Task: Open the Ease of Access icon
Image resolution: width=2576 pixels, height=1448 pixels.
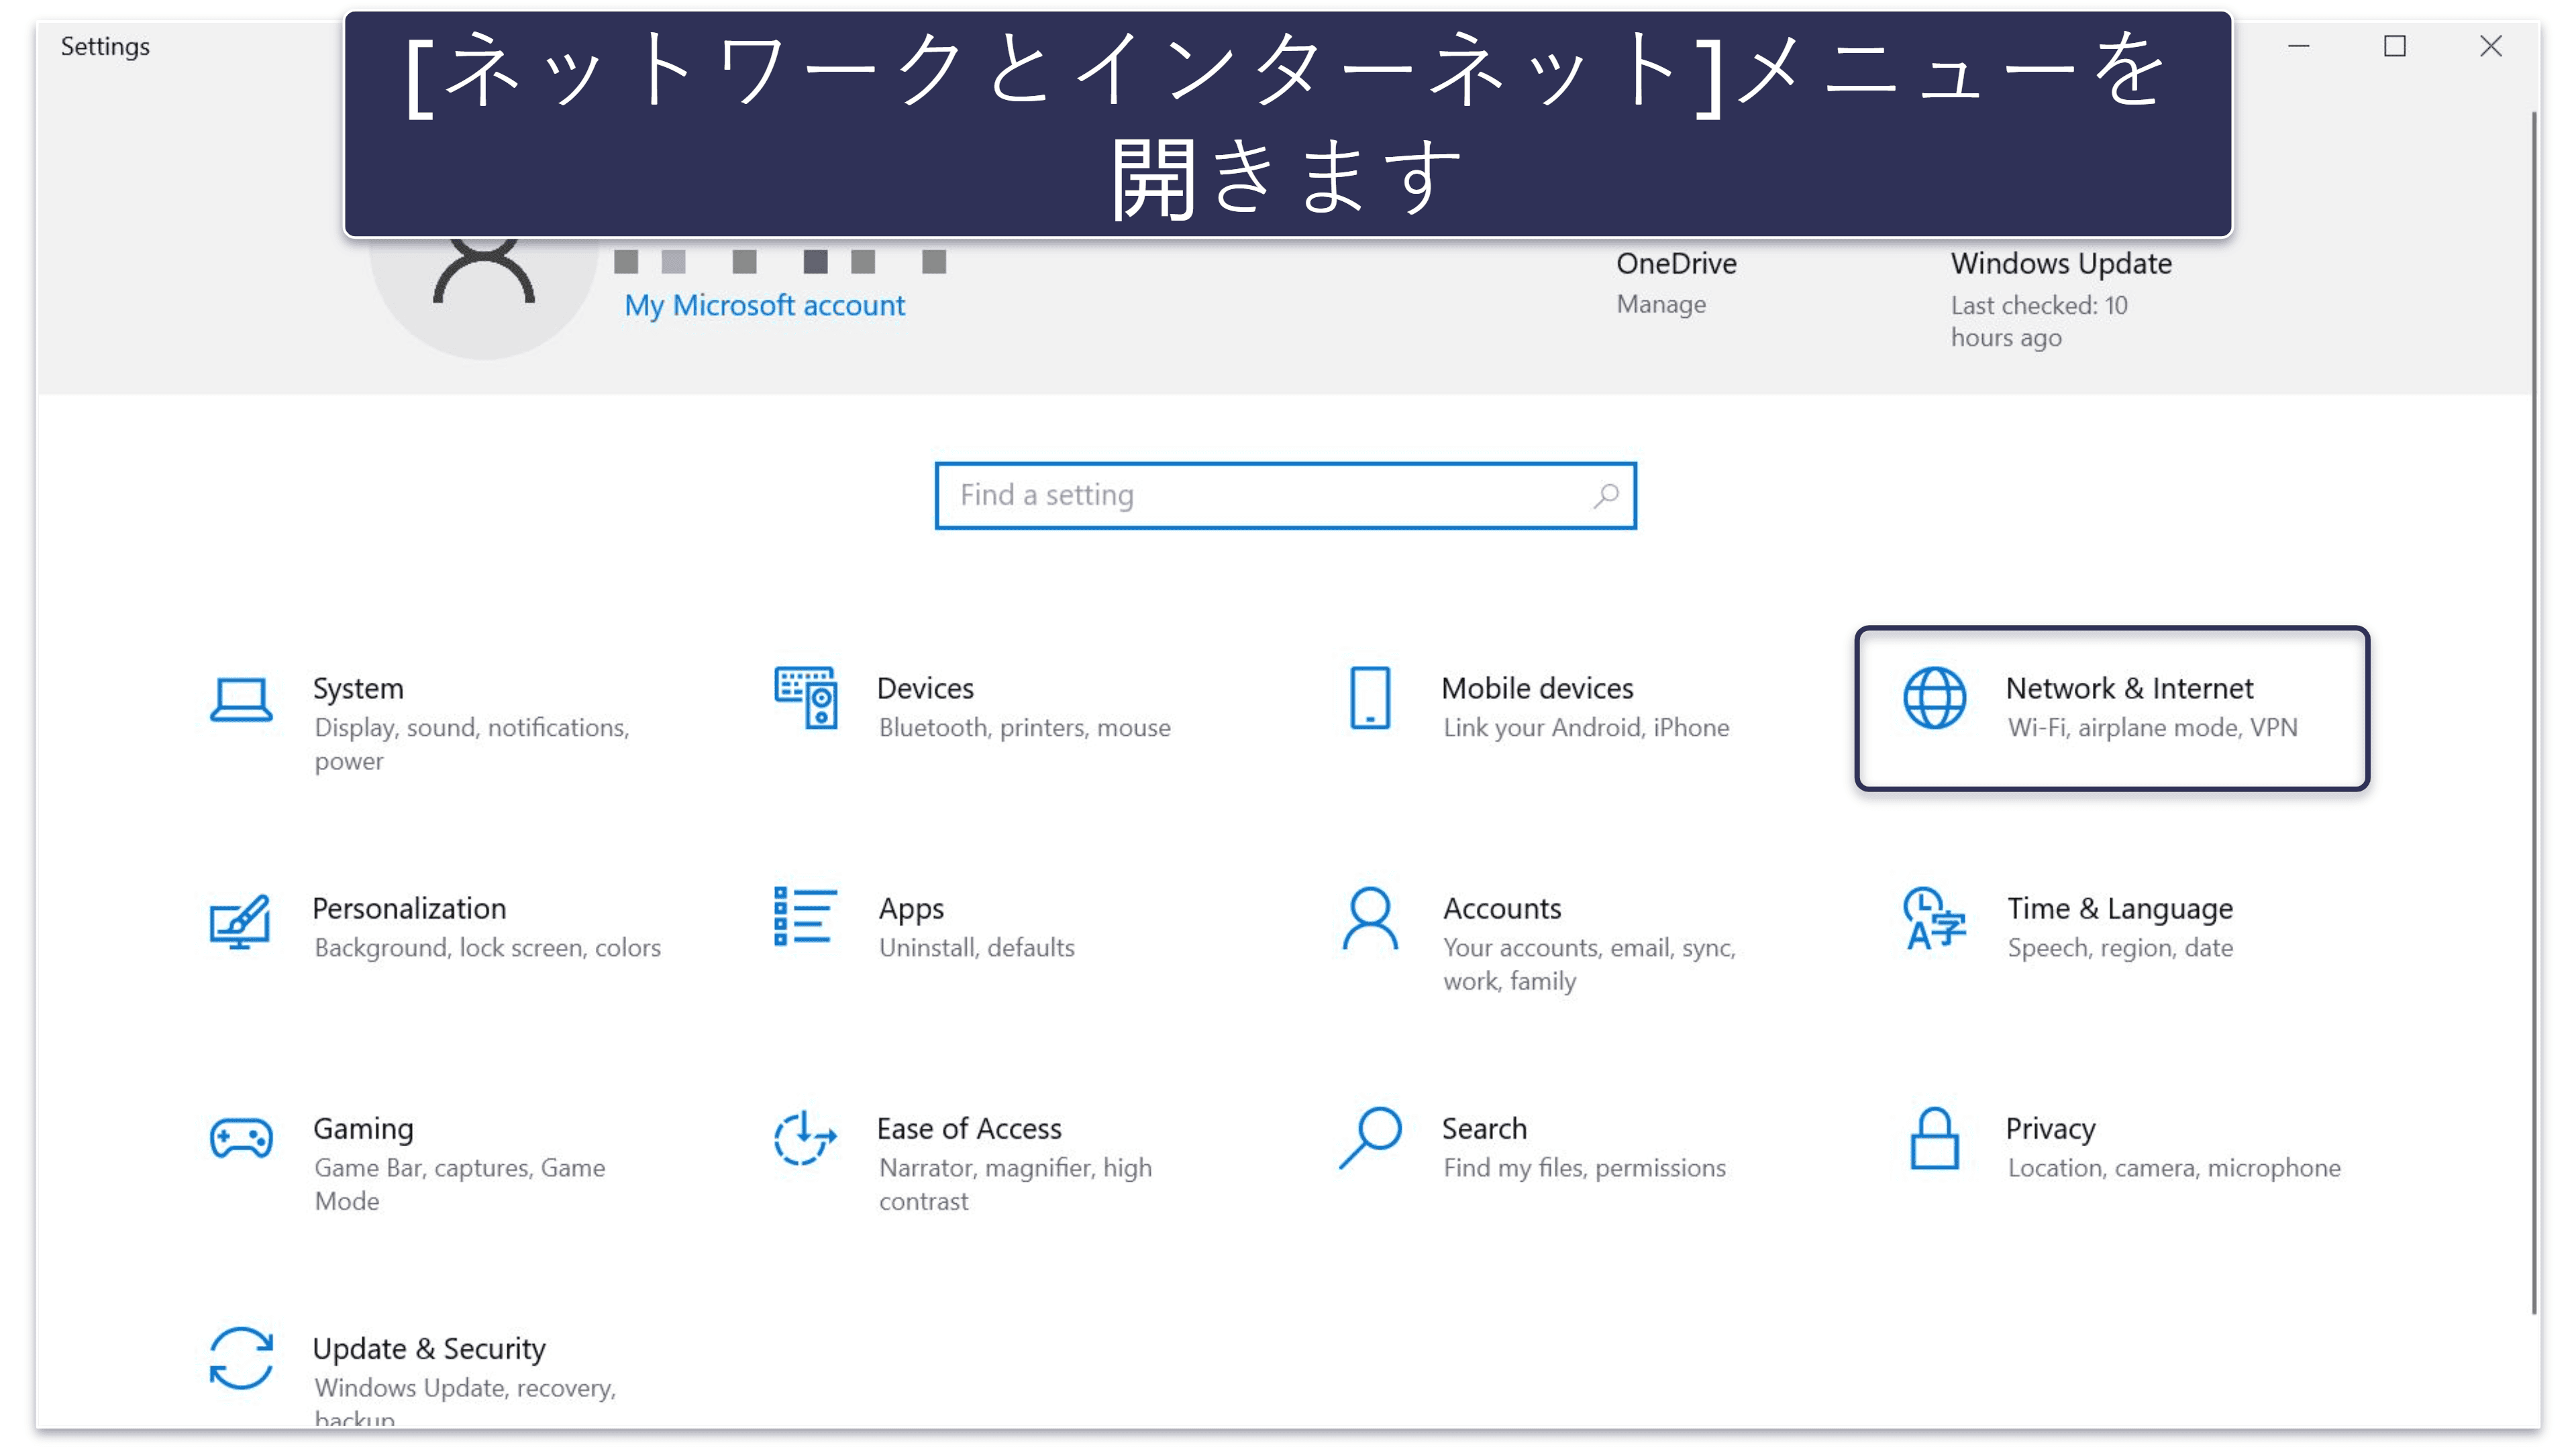Action: [805, 1138]
